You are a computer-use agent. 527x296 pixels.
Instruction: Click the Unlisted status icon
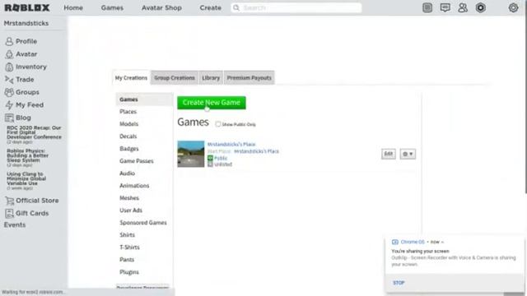pyautogui.click(x=210, y=164)
